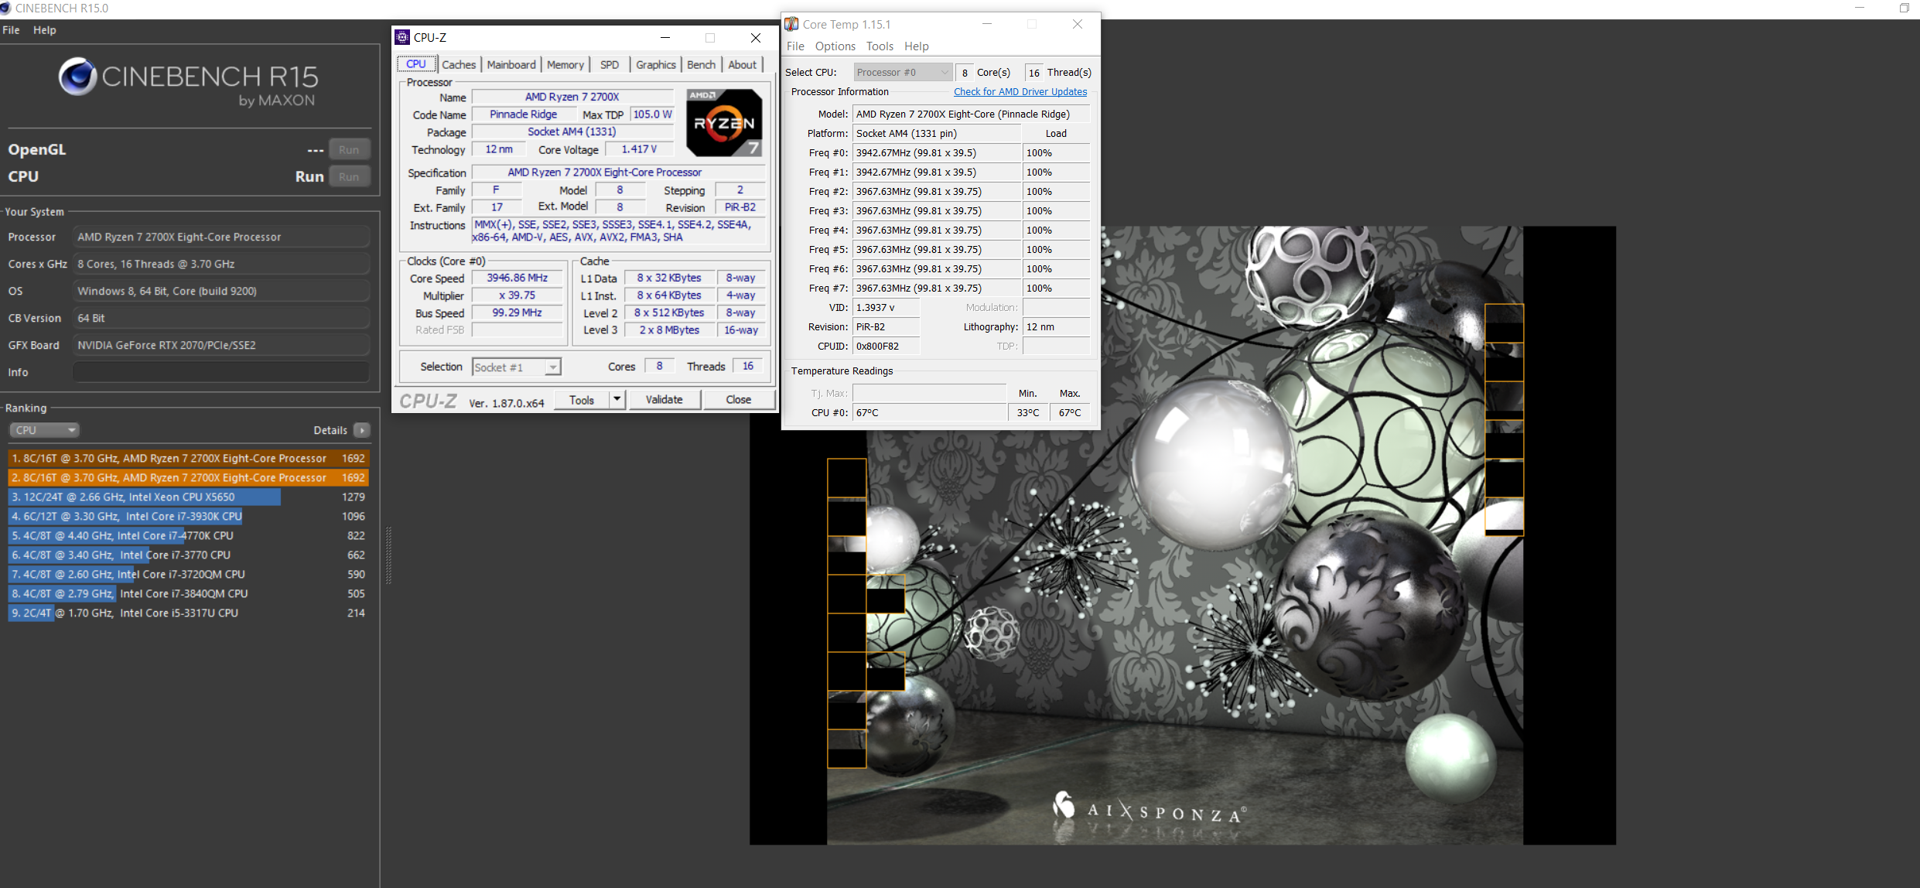Open the Options menu in Core Temp

[x=835, y=46]
